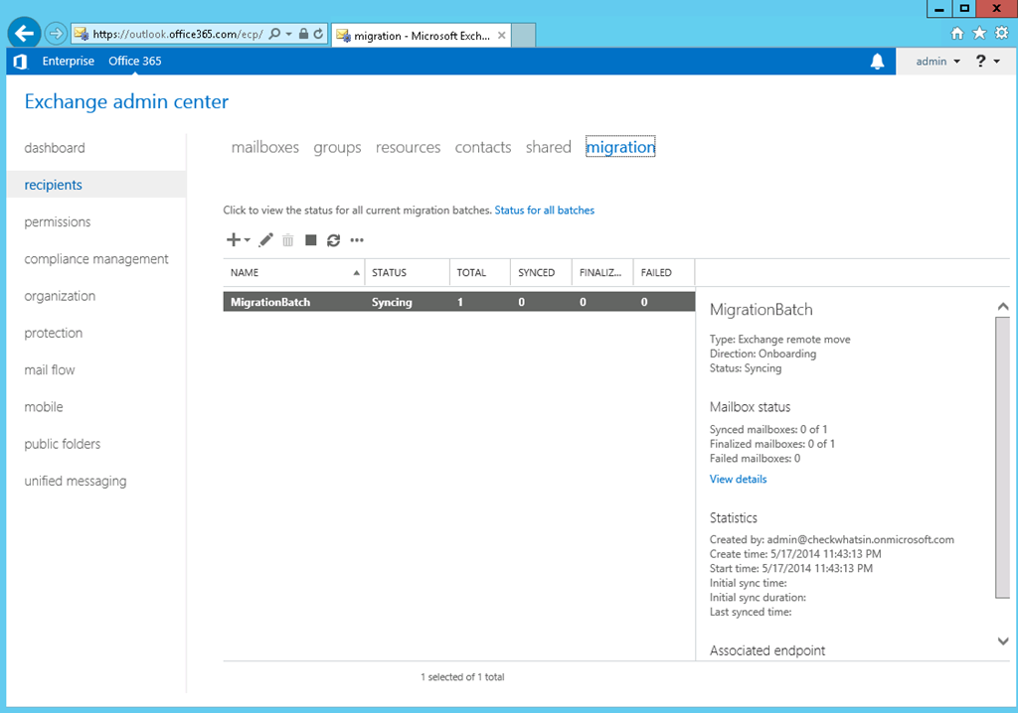1018x713 pixels.
Task: Click the sort arrow in NAME column
Action: [357, 273]
